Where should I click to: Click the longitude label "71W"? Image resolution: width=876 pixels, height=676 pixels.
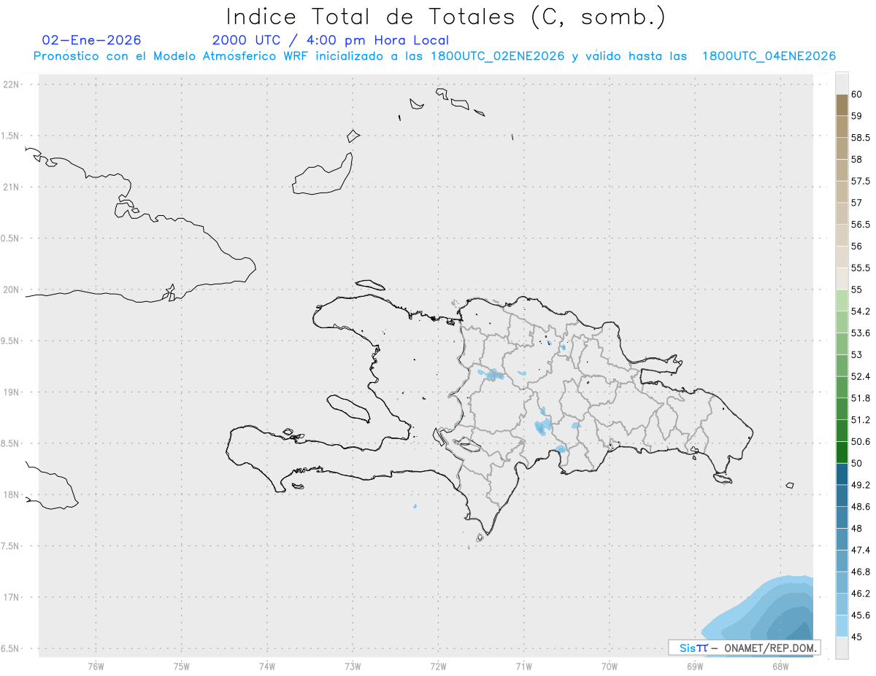523,666
